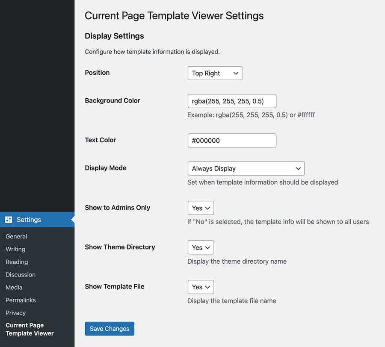This screenshot has height=347, width=385.
Task: Go to Permalinks settings
Action: pyautogui.click(x=21, y=300)
